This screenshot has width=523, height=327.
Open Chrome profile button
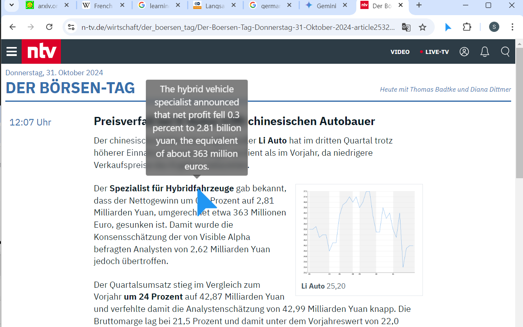(x=494, y=27)
